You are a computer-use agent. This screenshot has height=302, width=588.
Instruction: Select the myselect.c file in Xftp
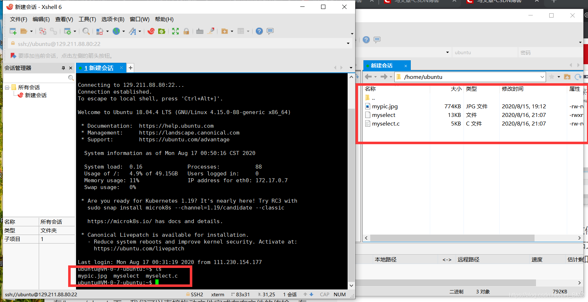386,124
